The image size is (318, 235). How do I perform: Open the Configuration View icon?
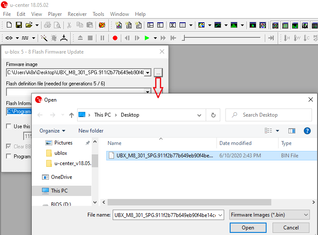(160, 25)
